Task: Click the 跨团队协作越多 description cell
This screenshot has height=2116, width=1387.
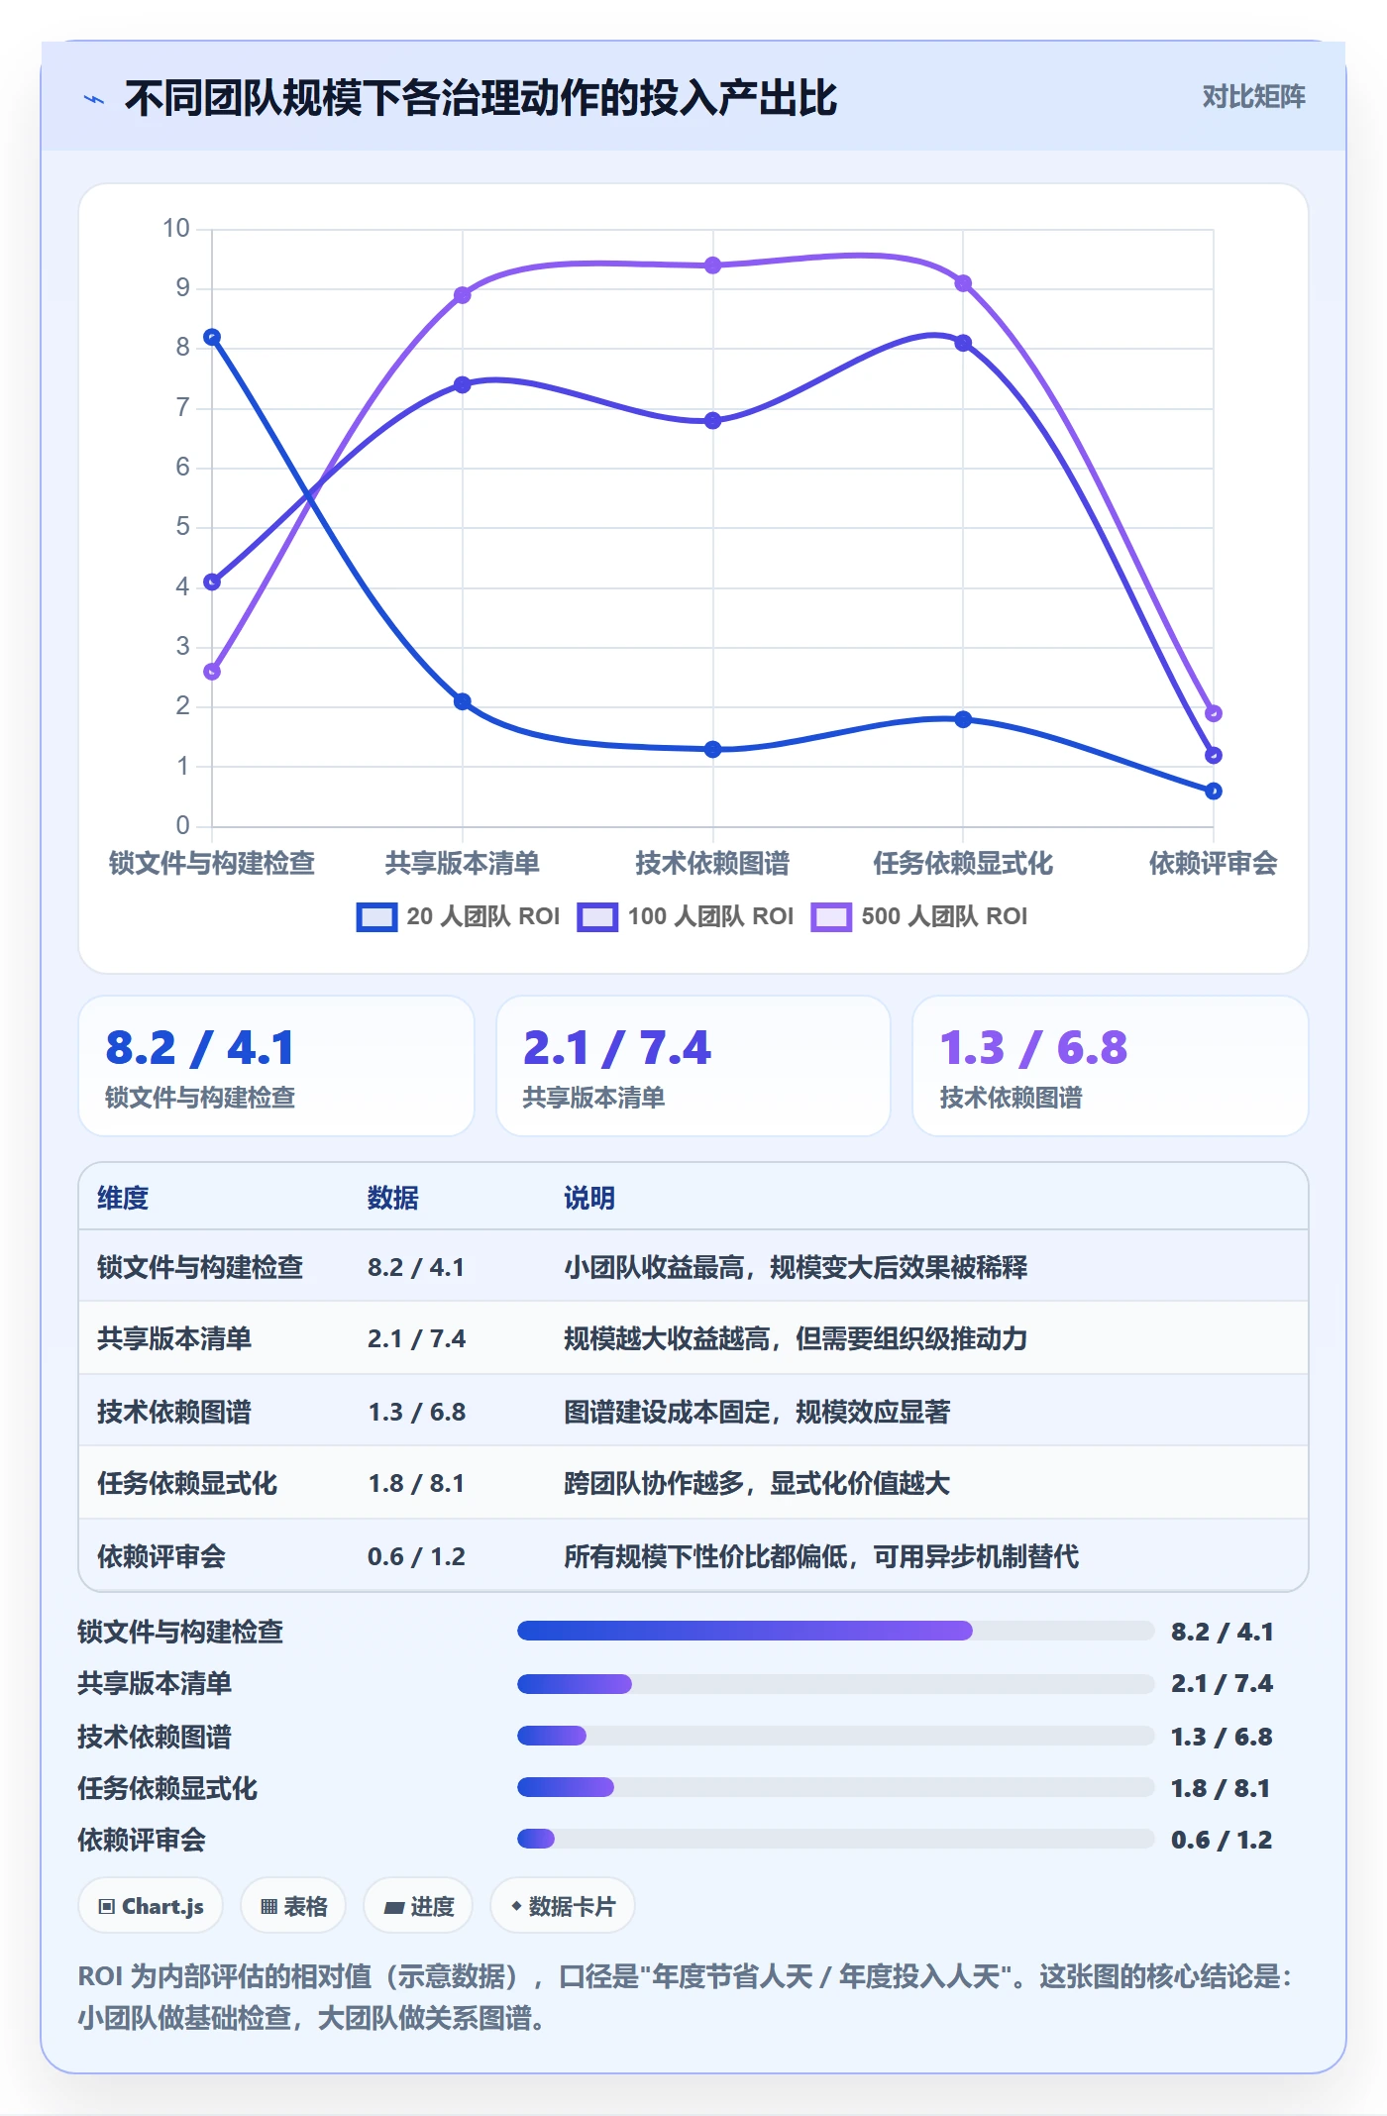Action: [x=757, y=1483]
